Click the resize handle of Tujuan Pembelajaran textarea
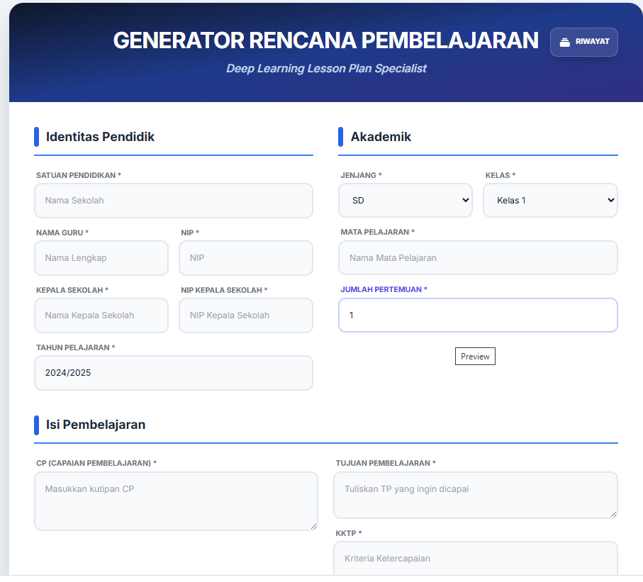 (613, 513)
